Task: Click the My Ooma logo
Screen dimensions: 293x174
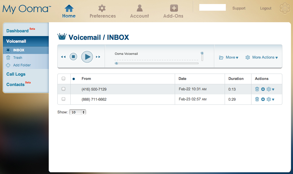Action: pyautogui.click(x=27, y=9)
